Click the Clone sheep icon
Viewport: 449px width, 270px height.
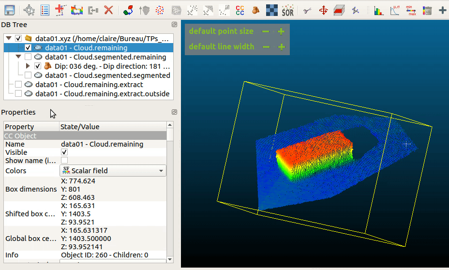pyautogui.click(x=77, y=11)
